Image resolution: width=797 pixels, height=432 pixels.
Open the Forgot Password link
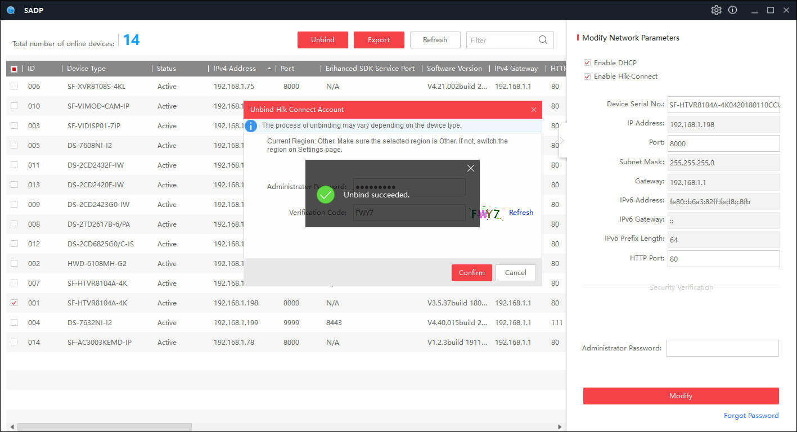click(x=751, y=416)
